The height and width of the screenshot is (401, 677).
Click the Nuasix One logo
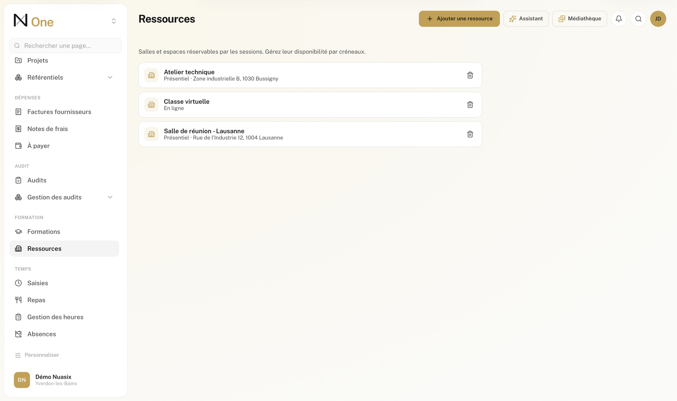(34, 21)
